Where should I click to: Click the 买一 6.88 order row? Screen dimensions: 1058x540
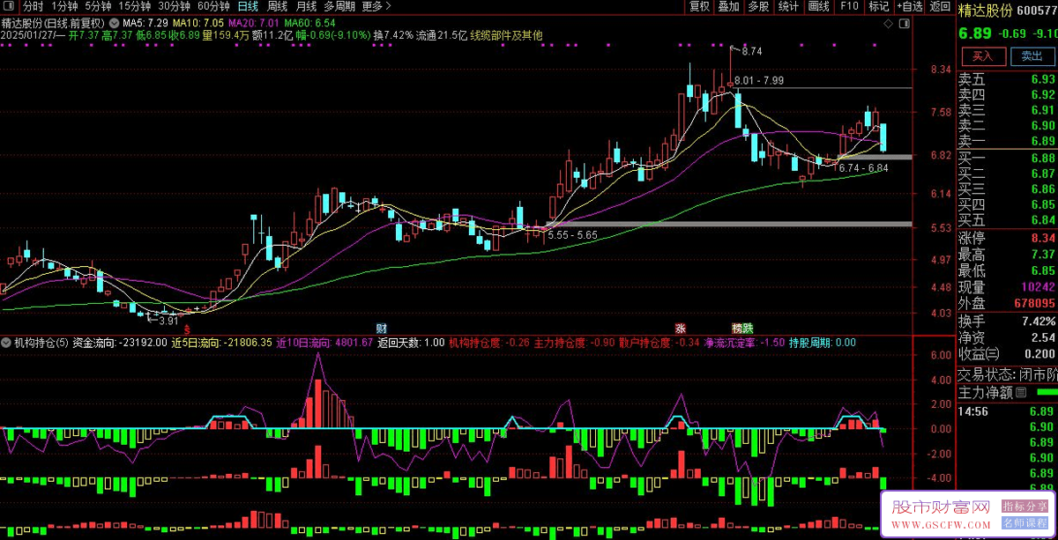[x=1007, y=158]
